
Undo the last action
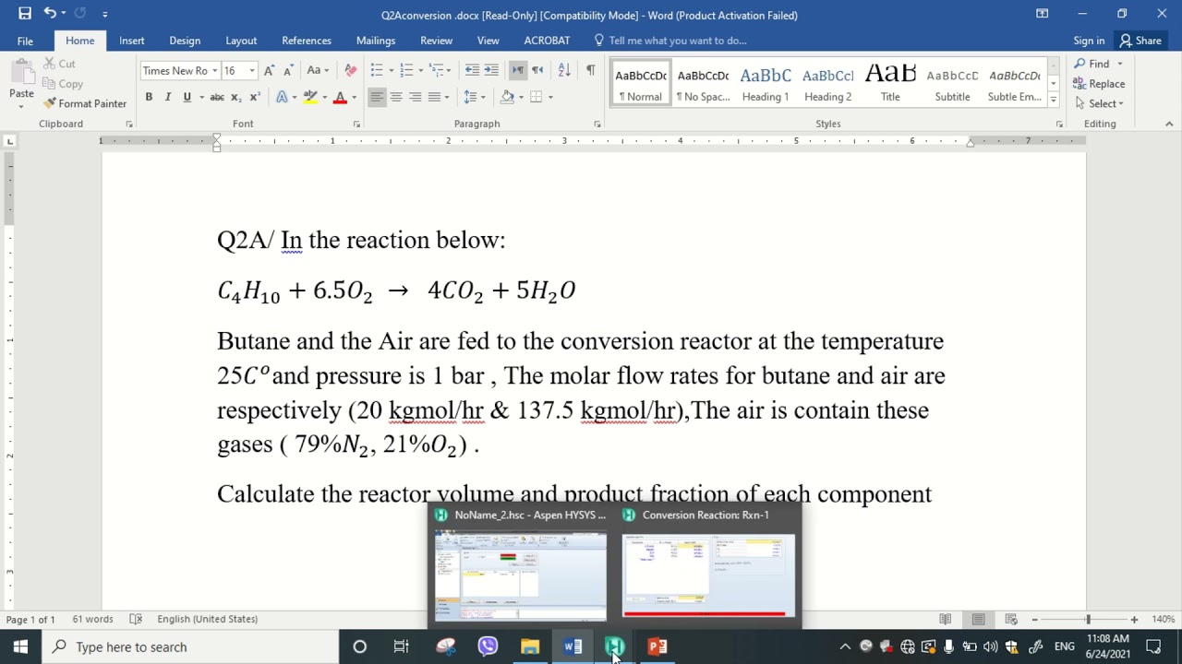coord(50,14)
